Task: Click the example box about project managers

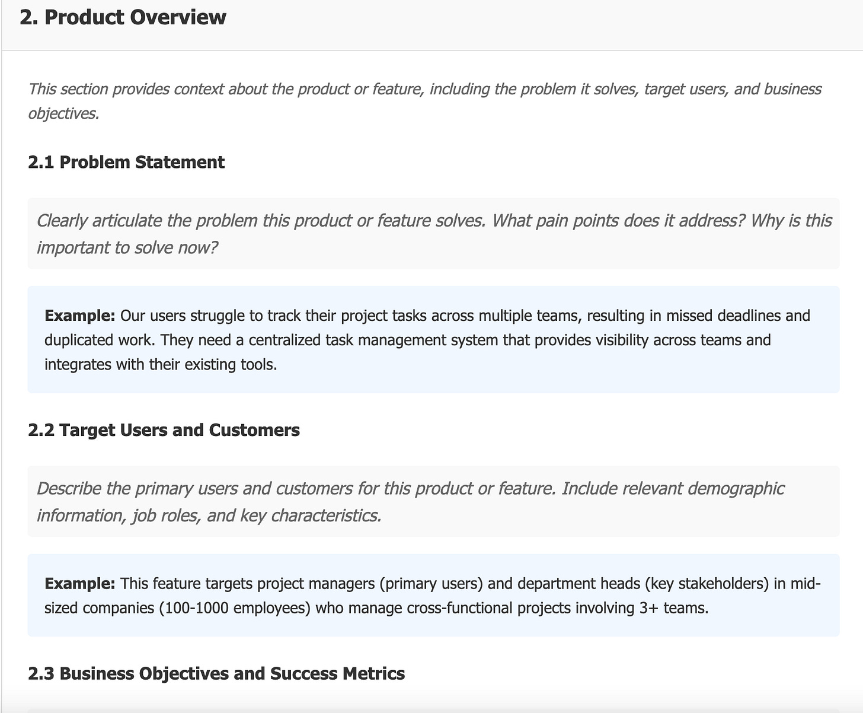Action: 433,595
